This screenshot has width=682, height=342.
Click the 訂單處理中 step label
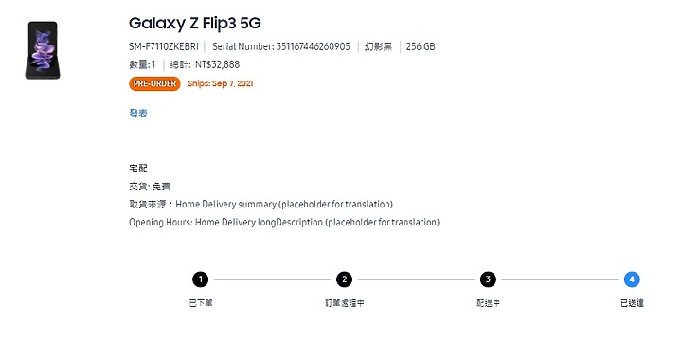click(345, 303)
